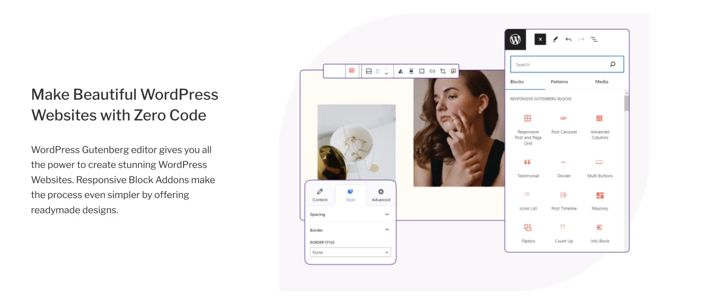Click the block list scrollbar
Screen dimensions: 711x300
click(x=626, y=104)
